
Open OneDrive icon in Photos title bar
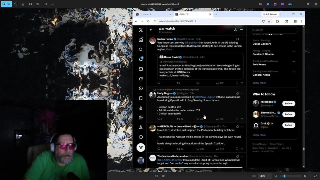pyautogui.click(x=290, y=4)
